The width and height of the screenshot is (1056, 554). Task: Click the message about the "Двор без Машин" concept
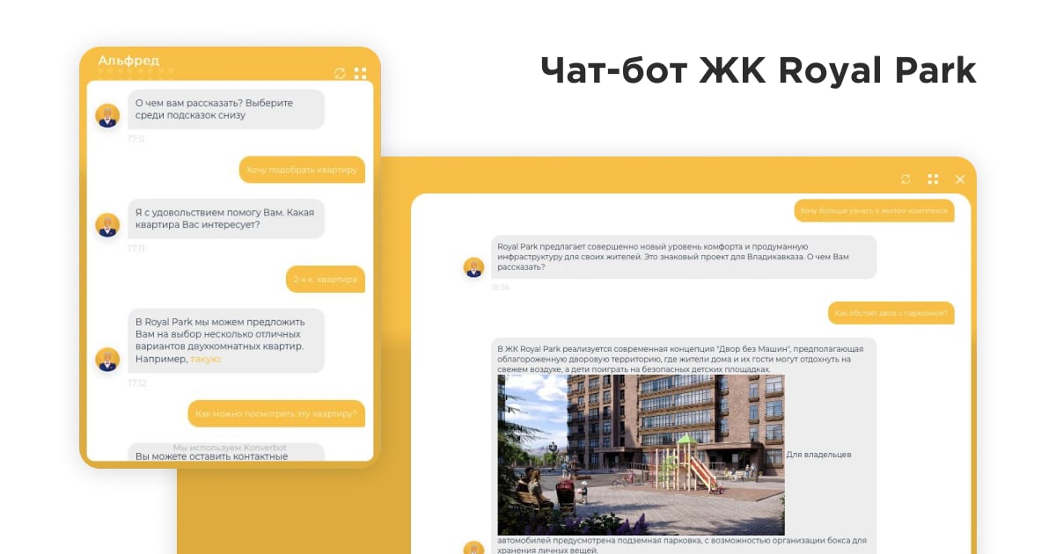(x=683, y=446)
